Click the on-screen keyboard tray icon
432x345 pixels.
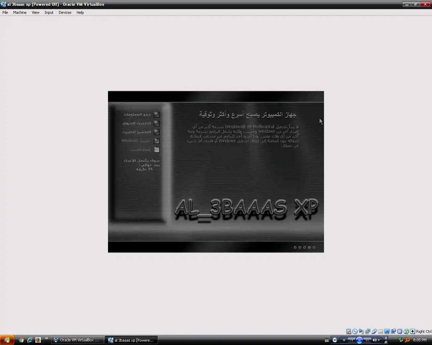(x=327, y=340)
